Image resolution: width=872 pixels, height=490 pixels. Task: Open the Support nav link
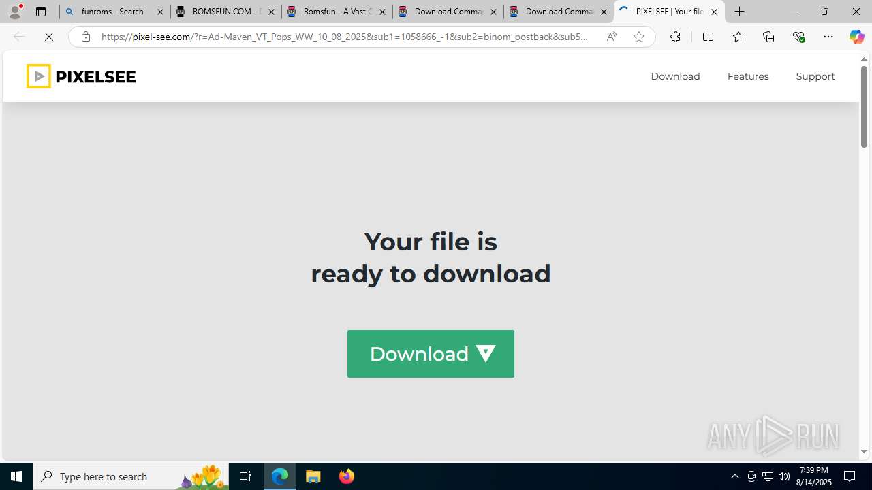815,76
